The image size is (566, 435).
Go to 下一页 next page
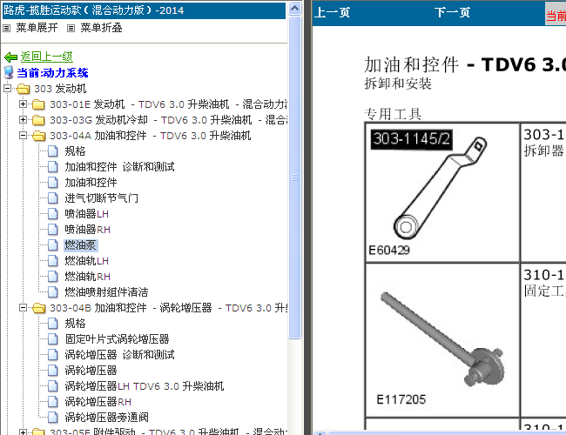[452, 13]
